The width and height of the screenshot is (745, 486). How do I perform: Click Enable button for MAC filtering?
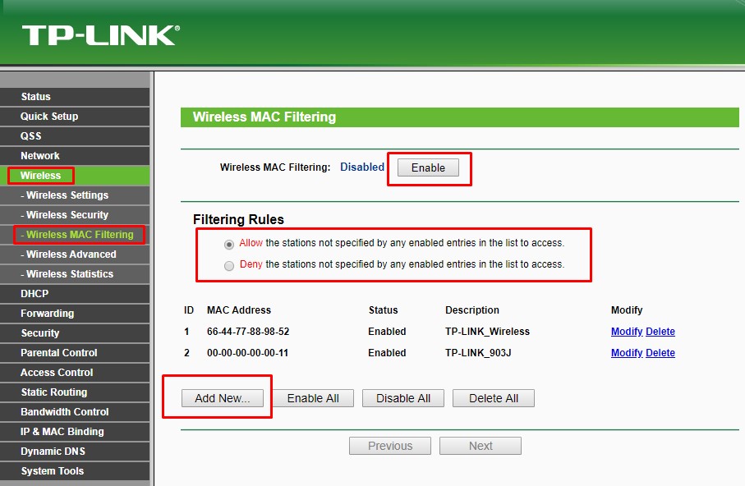tap(428, 167)
